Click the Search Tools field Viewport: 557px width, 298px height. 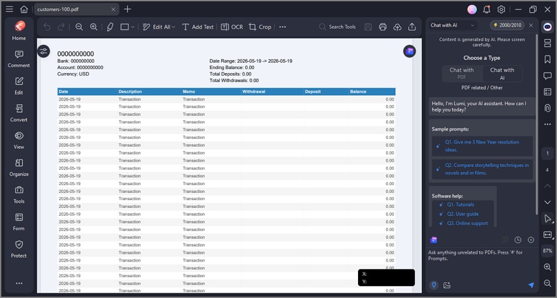pos(337,27)
